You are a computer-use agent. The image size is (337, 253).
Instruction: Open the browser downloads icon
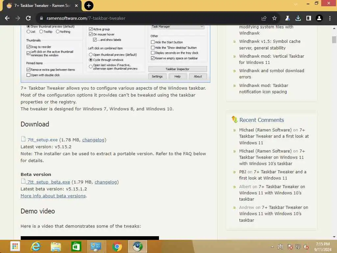click(x=298, y=18)
